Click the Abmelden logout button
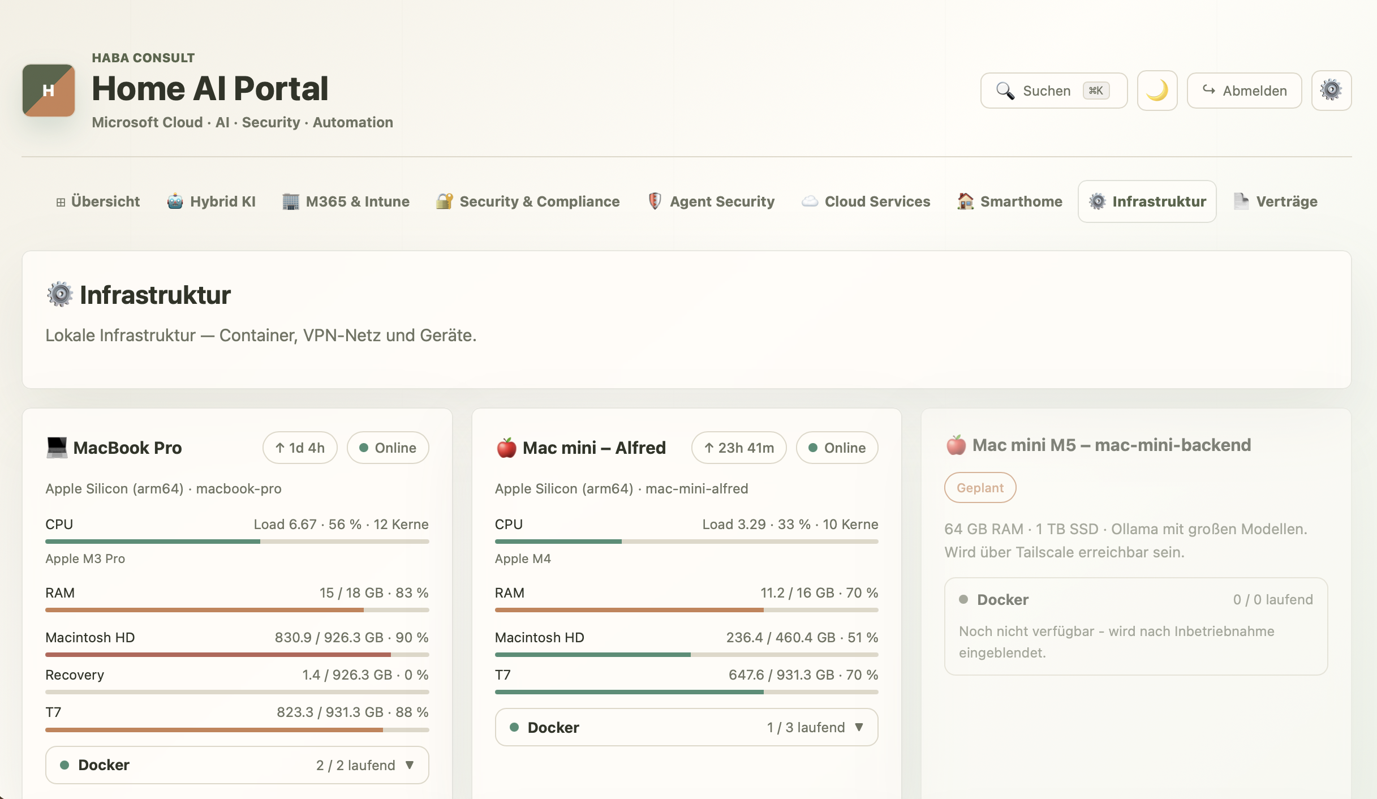The height and width of the screenshot is (799, 1377). pos(1244,91)
